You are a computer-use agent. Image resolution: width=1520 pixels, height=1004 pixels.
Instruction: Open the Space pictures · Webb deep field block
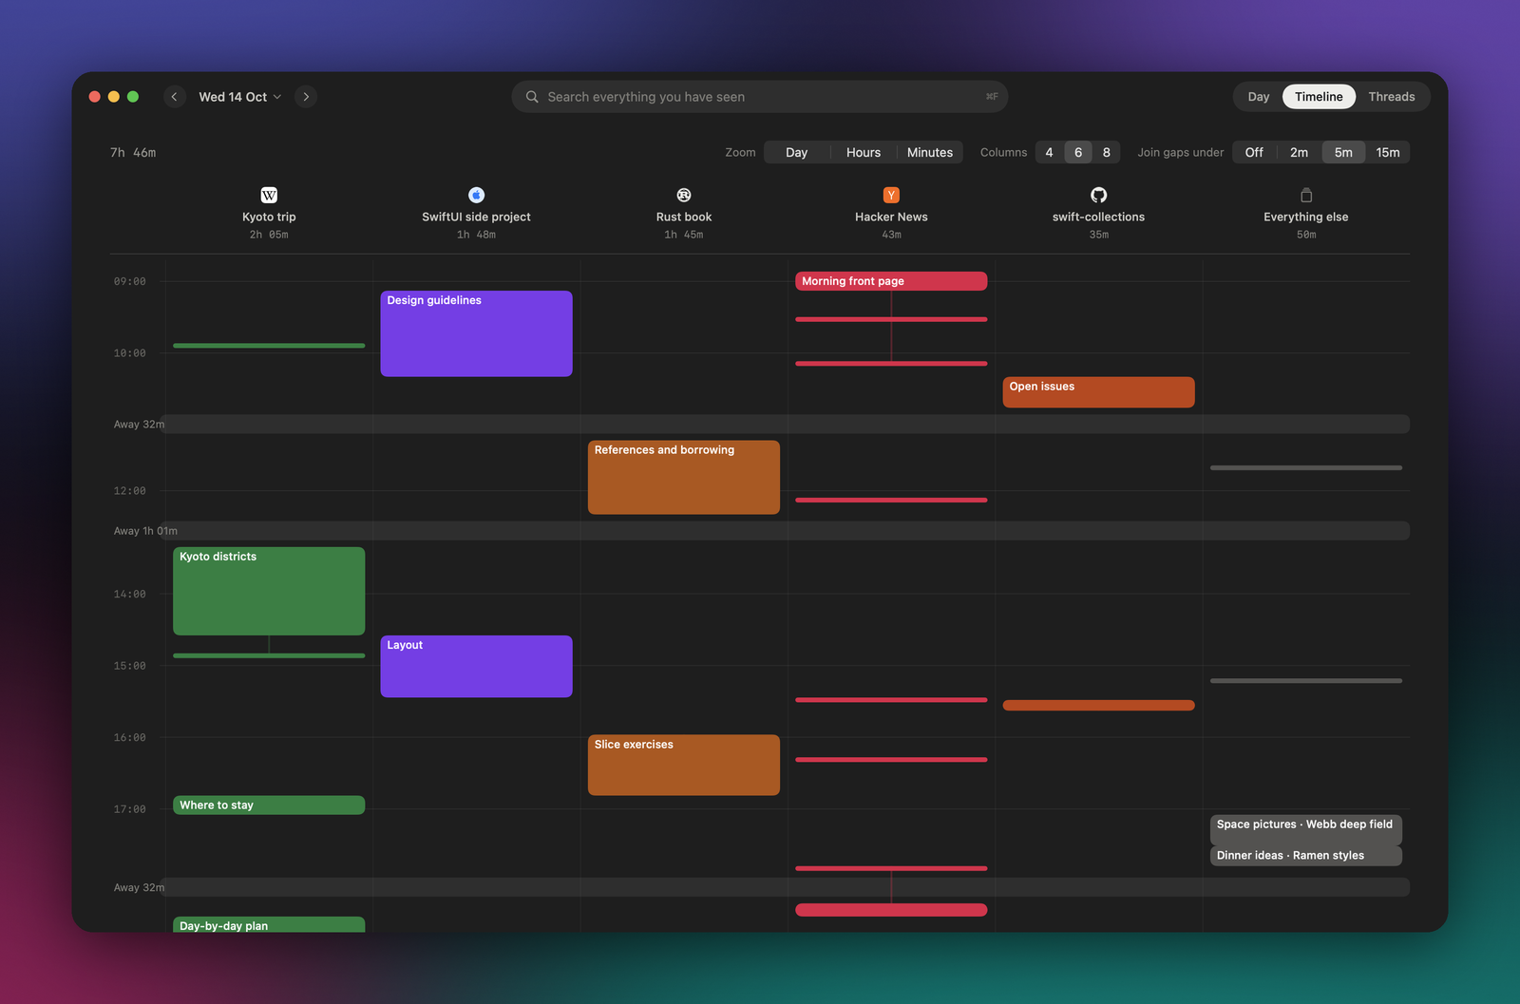(1306, 829)
